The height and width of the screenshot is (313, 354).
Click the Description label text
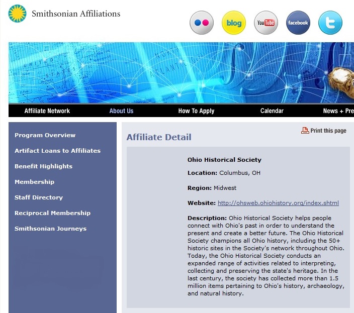click(x=207, y=218)
